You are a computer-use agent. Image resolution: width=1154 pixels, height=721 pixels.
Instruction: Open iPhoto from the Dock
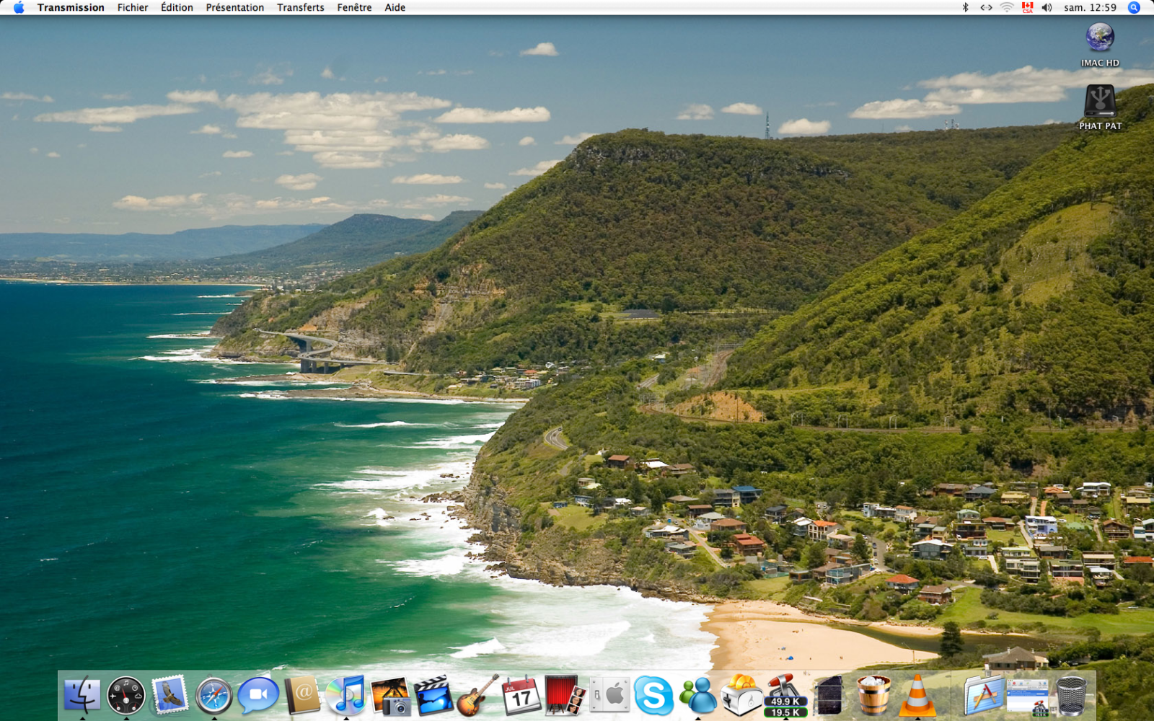(390, 696)
